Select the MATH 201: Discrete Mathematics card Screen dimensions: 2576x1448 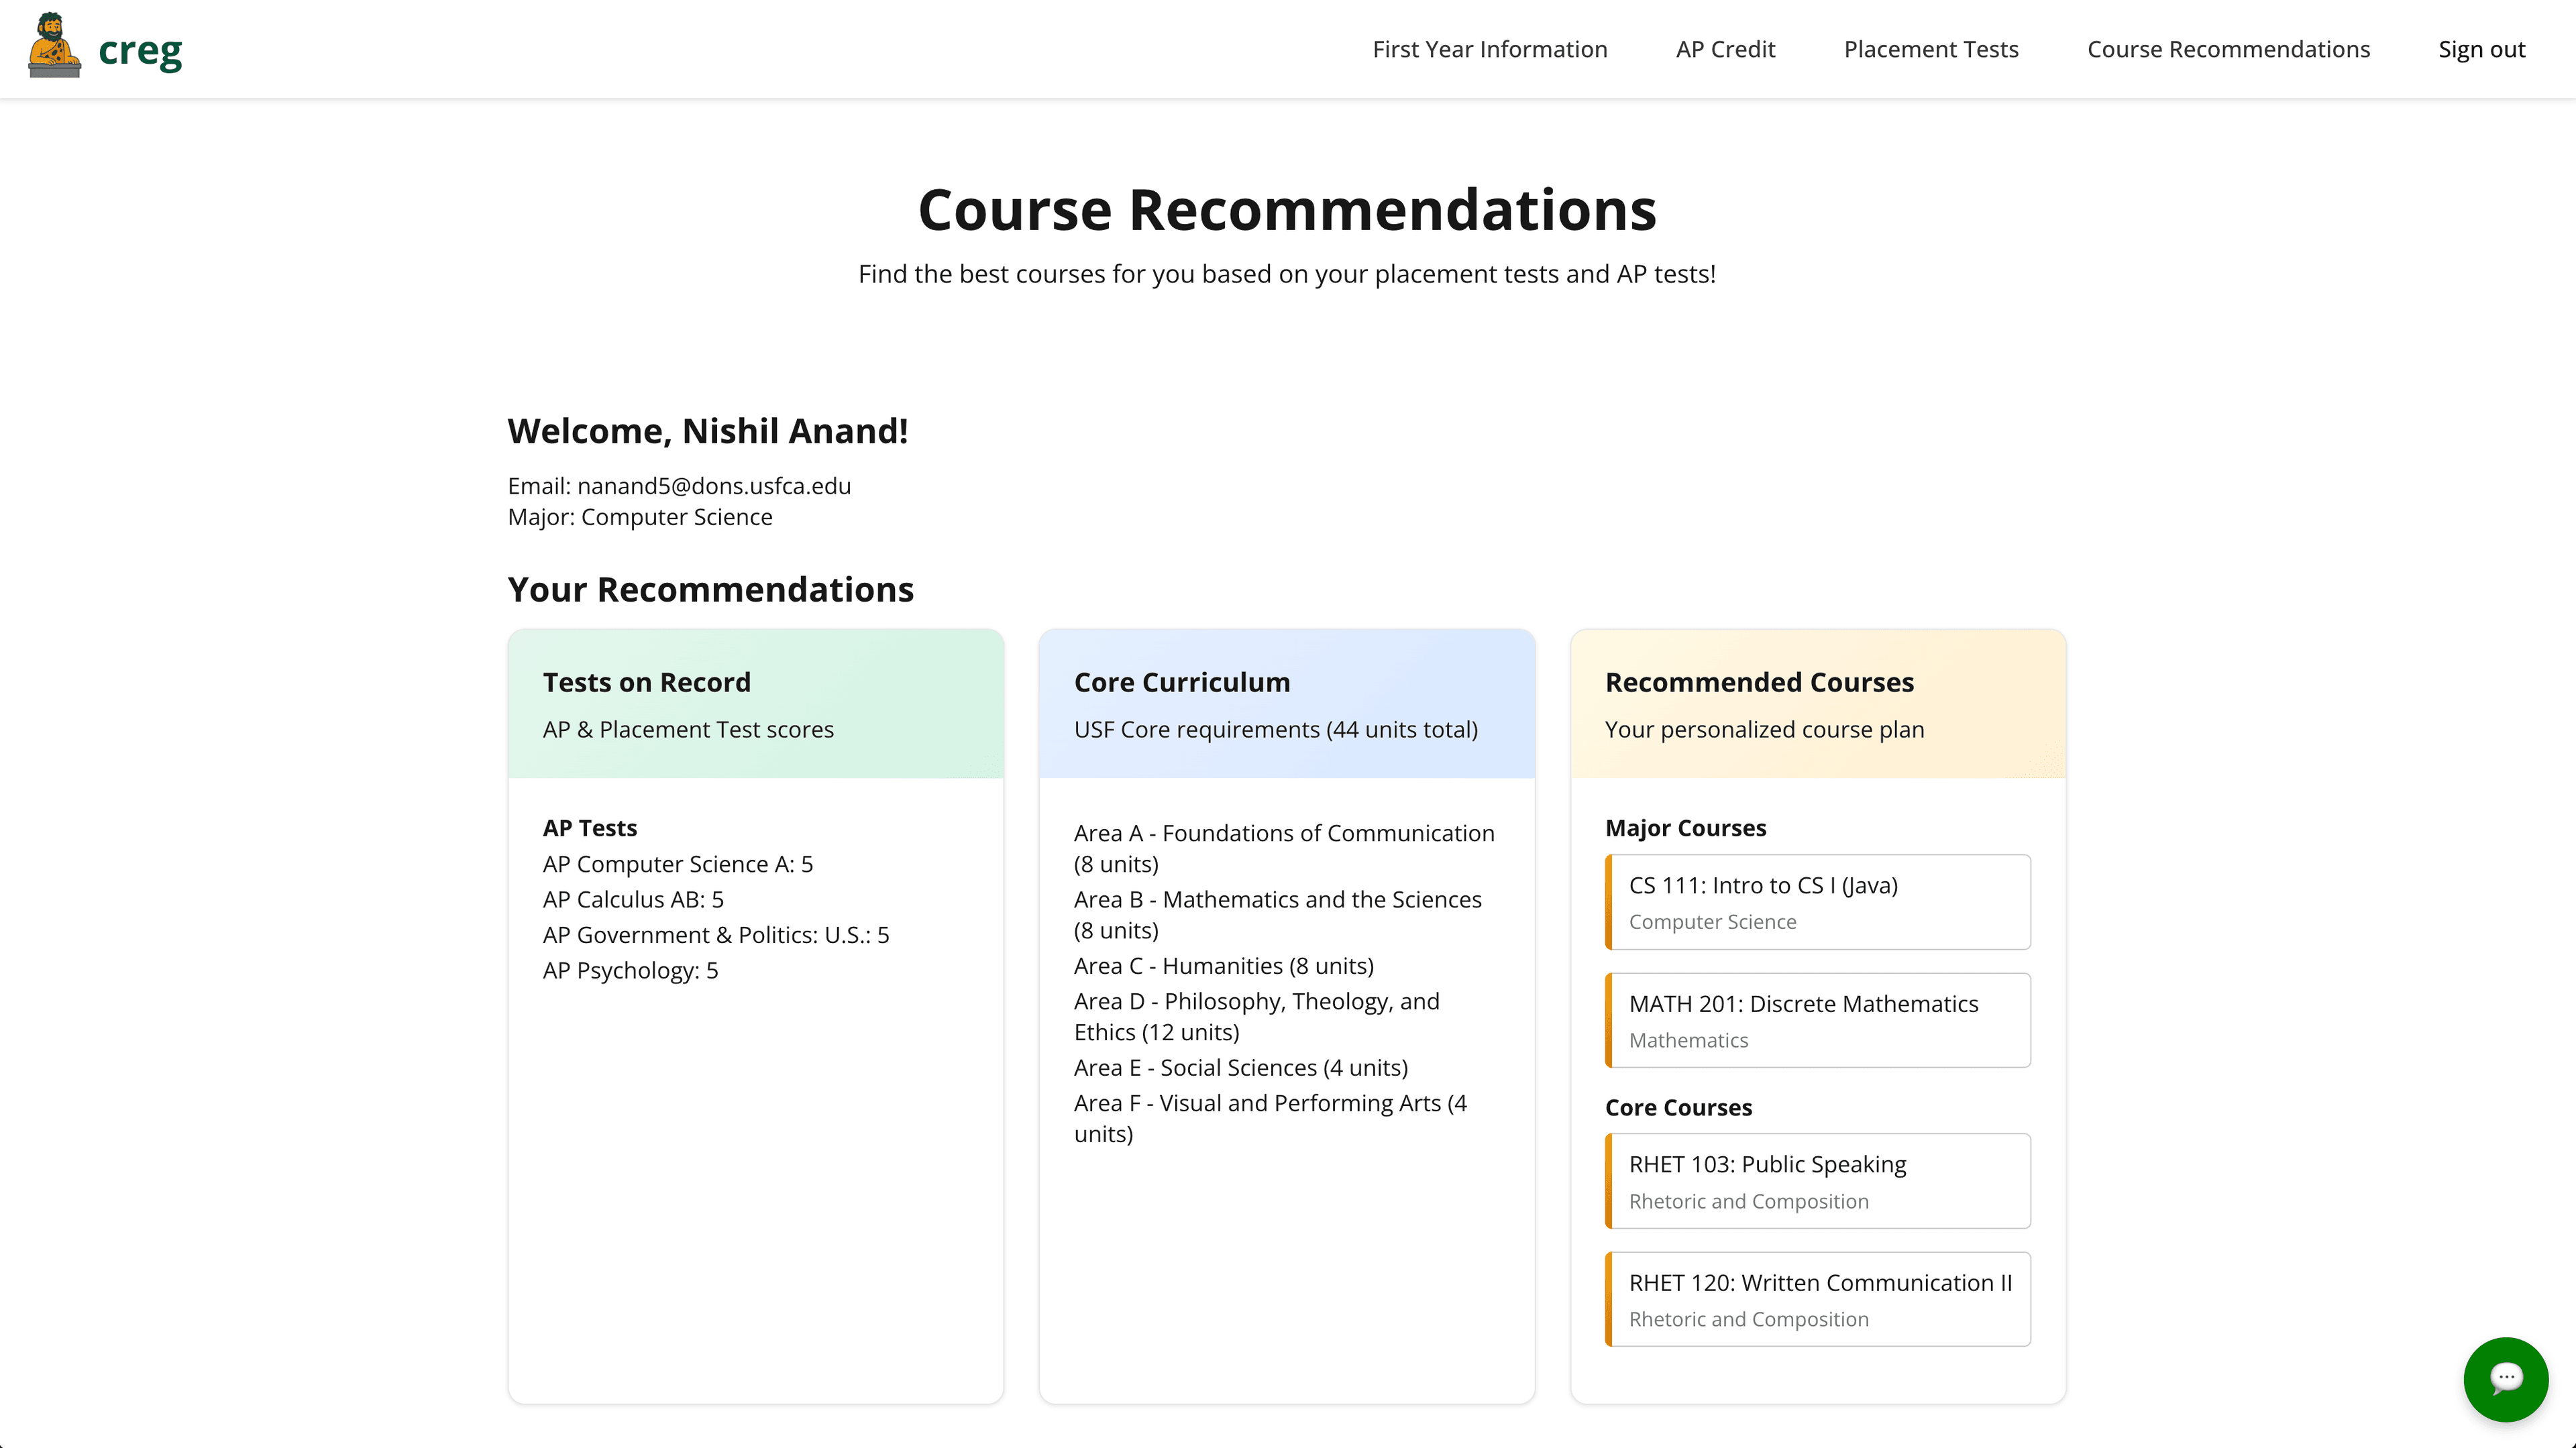point(1818,1020)
